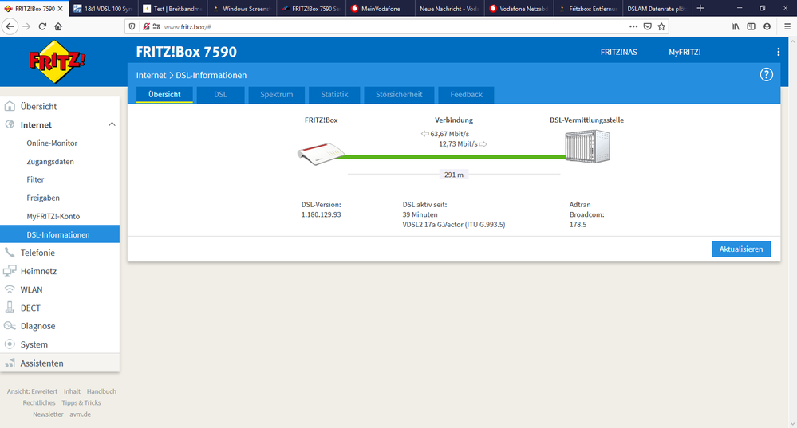Switch to the DSLAM Datenrate browser tab

pyautogui.click(x=657, y=9)
